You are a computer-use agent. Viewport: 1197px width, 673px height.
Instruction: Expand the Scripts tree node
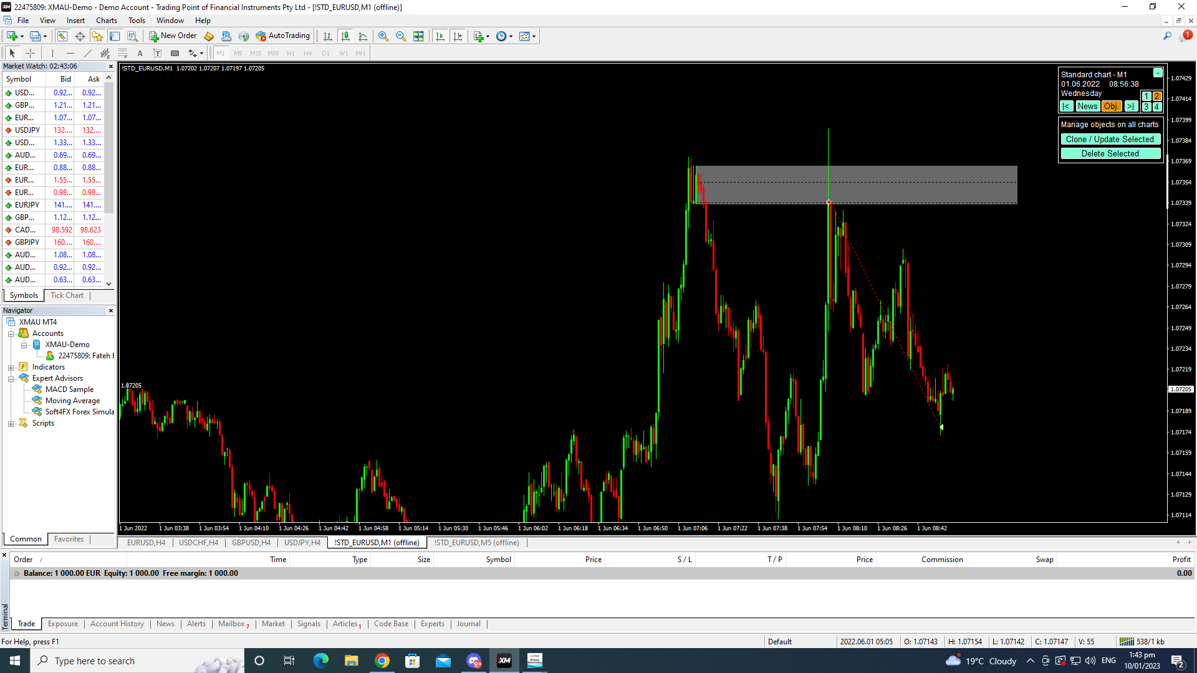(11, 424)
